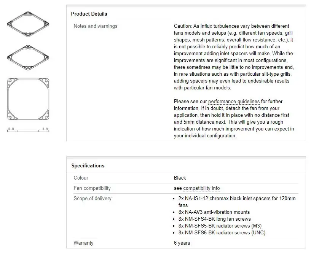Viewport: 311px width, 253px height.
Task: Click the Scope of delivery label
Action: 93,199
